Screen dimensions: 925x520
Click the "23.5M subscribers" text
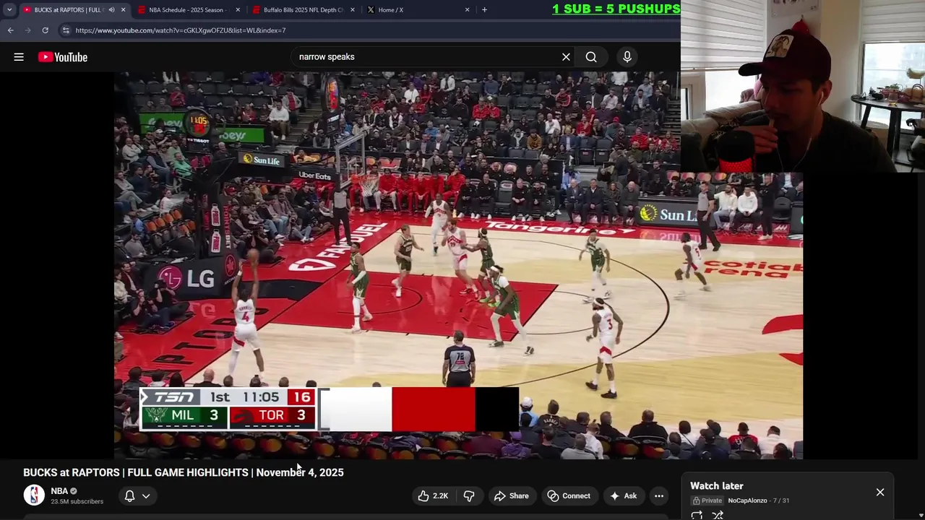point(77,501)
